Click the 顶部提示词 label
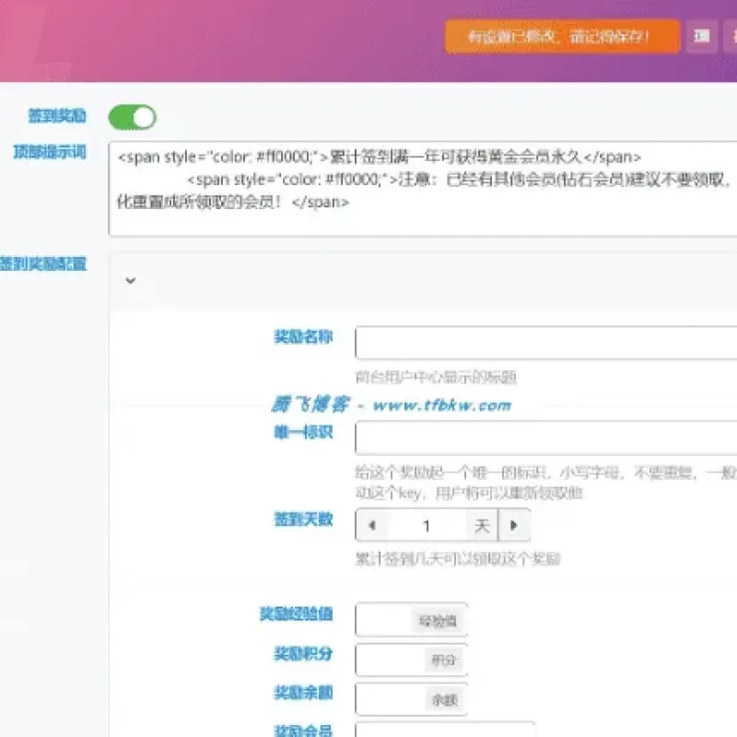737x737 pixels. click(x=50, y=152)
